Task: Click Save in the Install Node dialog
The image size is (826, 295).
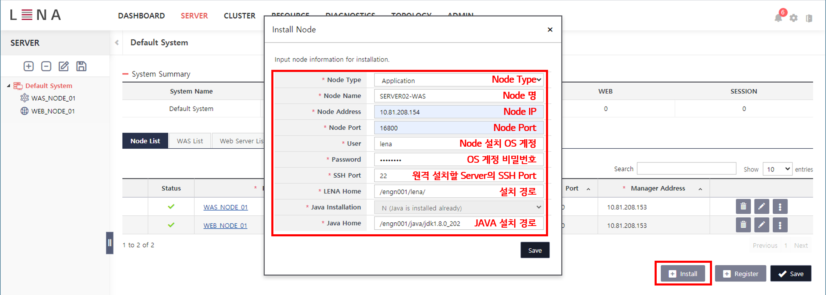Action: tap(535, 250)
